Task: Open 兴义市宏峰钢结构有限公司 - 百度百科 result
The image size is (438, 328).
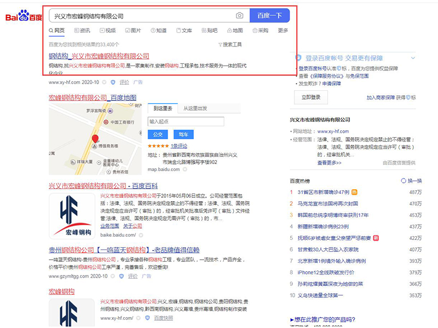Action: click(x=103, y=186)
